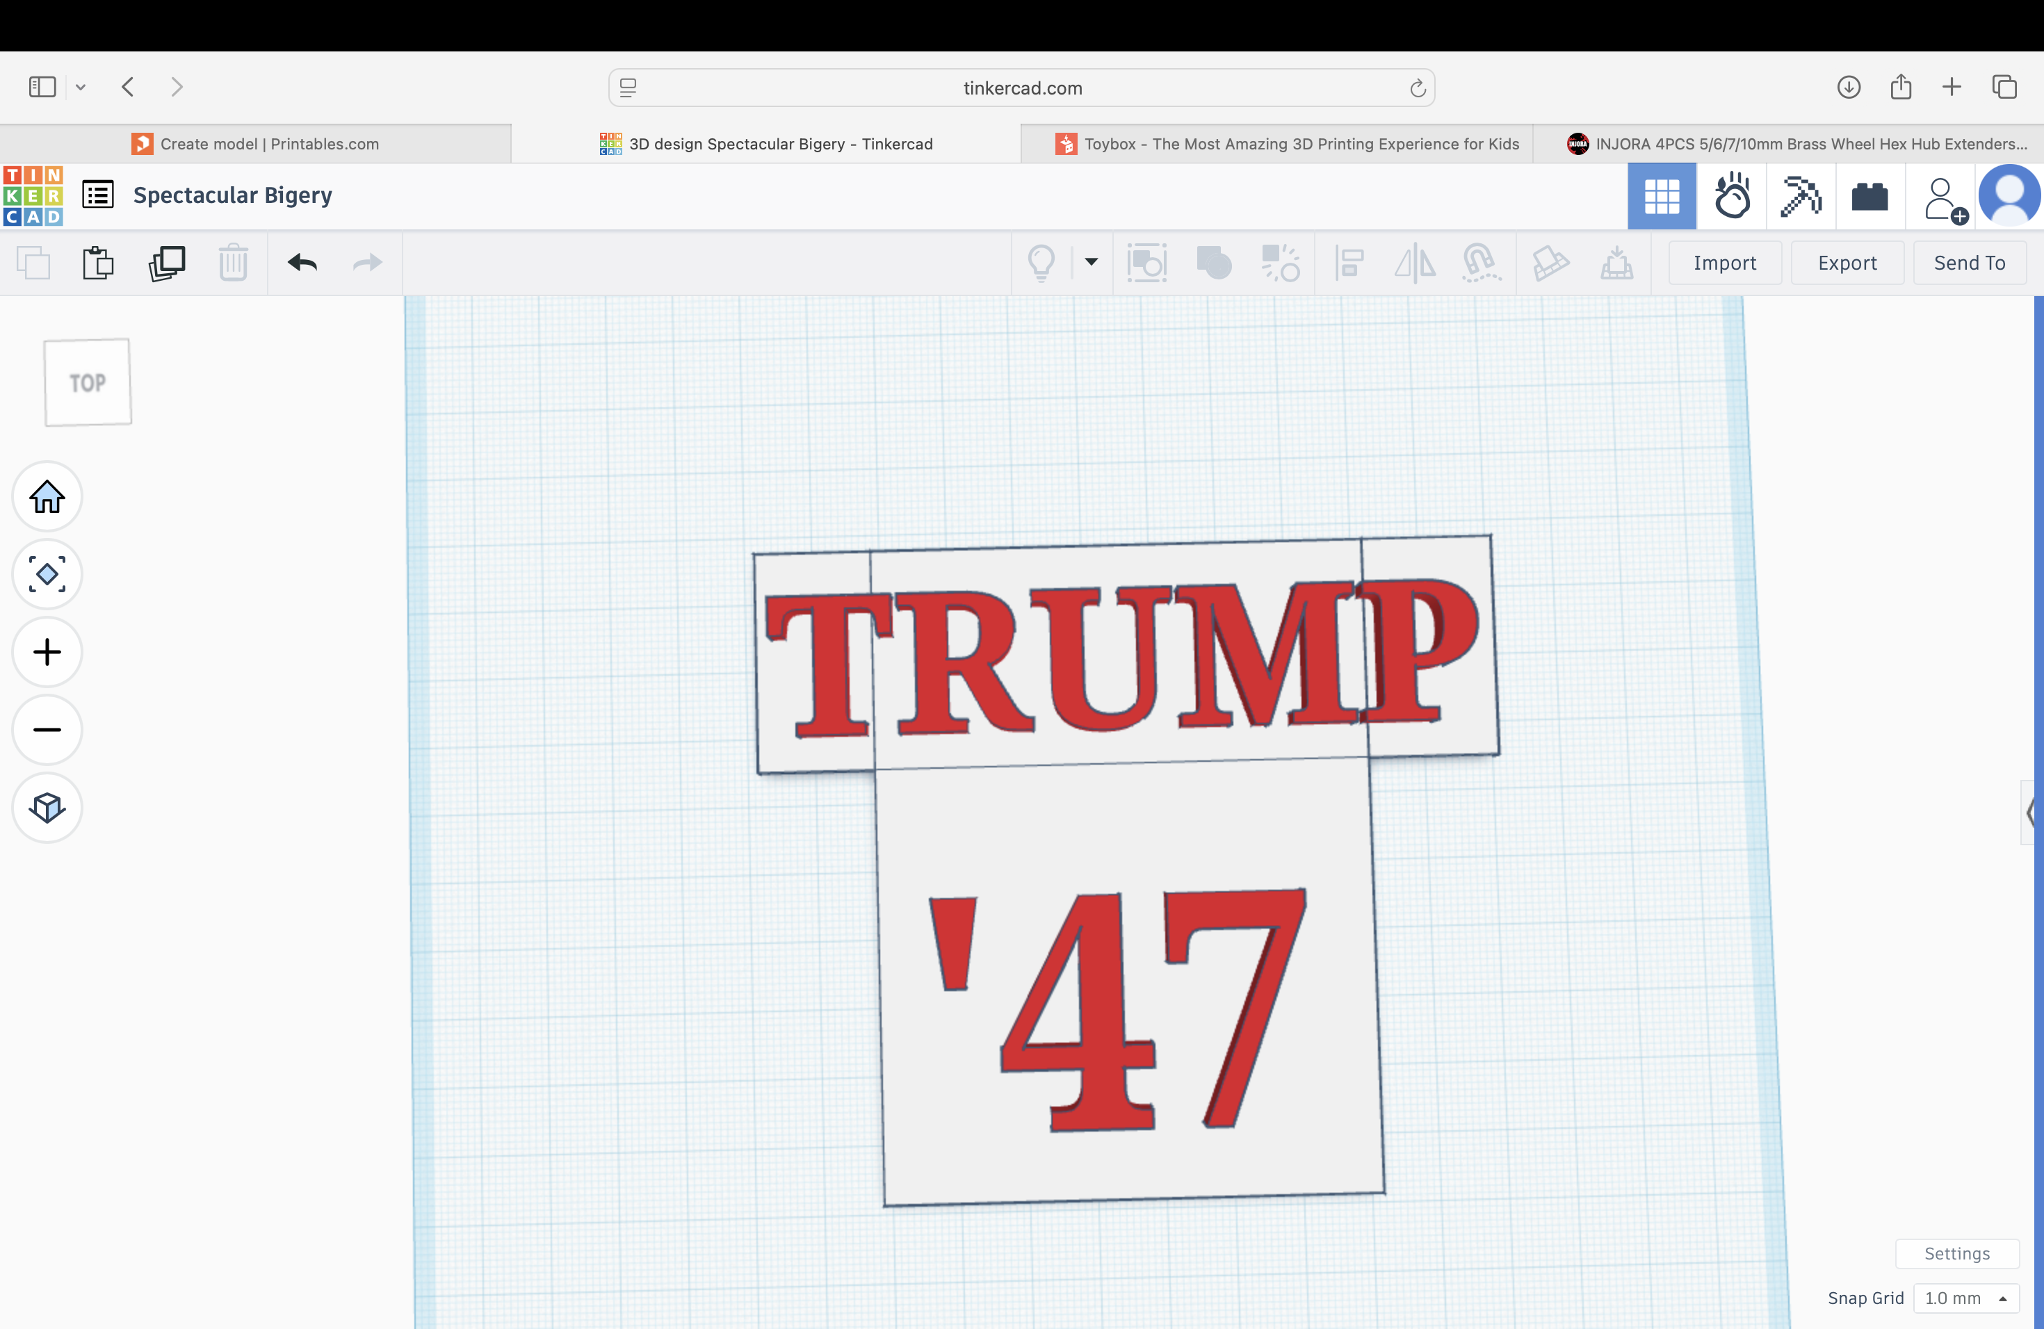The image size is (2044, 1329).
Task: Go back in Safari history
Action: pyautogui.click(x=128, y=87)
